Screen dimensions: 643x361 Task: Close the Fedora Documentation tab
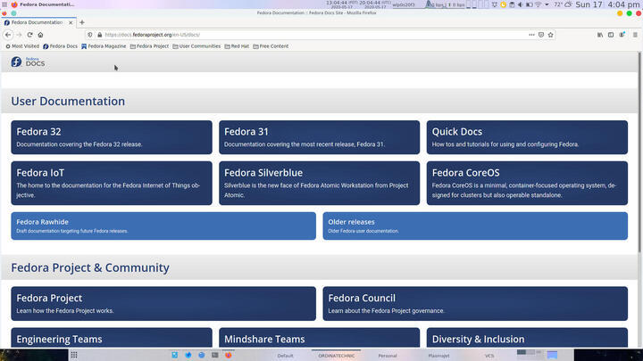(71, 22)
